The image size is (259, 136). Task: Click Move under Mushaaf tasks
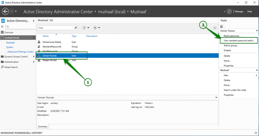pyautogui.click(x=227, y=85)
